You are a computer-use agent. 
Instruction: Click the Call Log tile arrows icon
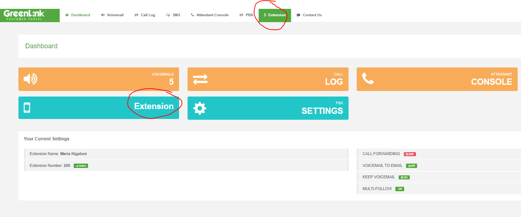tap(200, 79)
